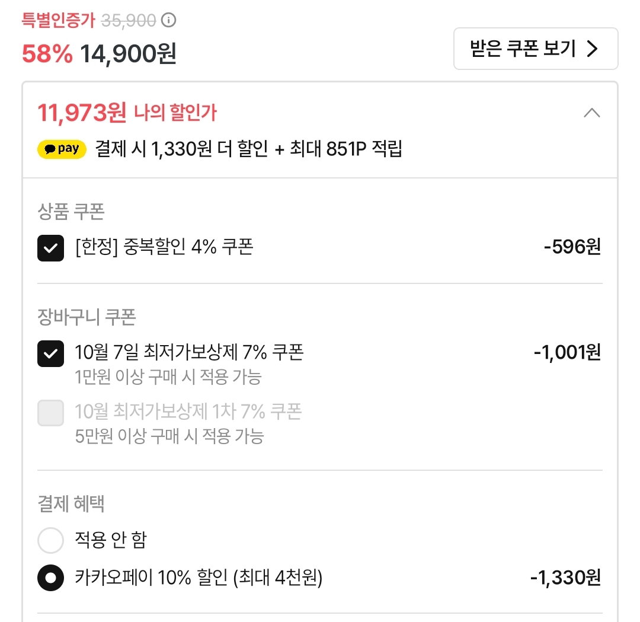Click the -1,330원 Kakao Pay discount amount

(565, 578)
